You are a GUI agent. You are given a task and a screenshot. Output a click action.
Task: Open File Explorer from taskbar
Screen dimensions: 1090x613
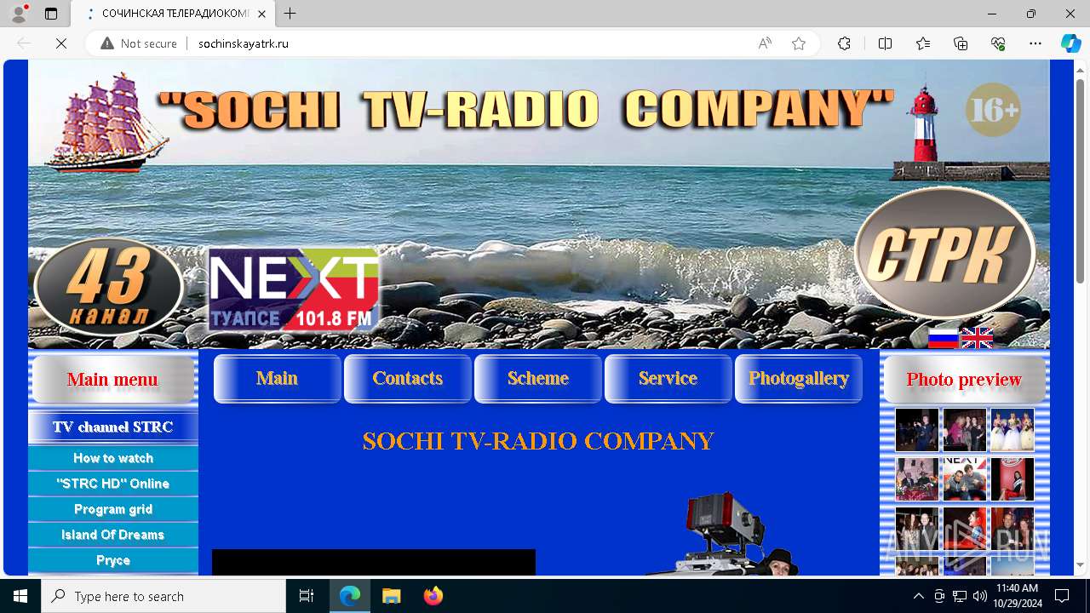pyautogui.click(x=391, y=596)
